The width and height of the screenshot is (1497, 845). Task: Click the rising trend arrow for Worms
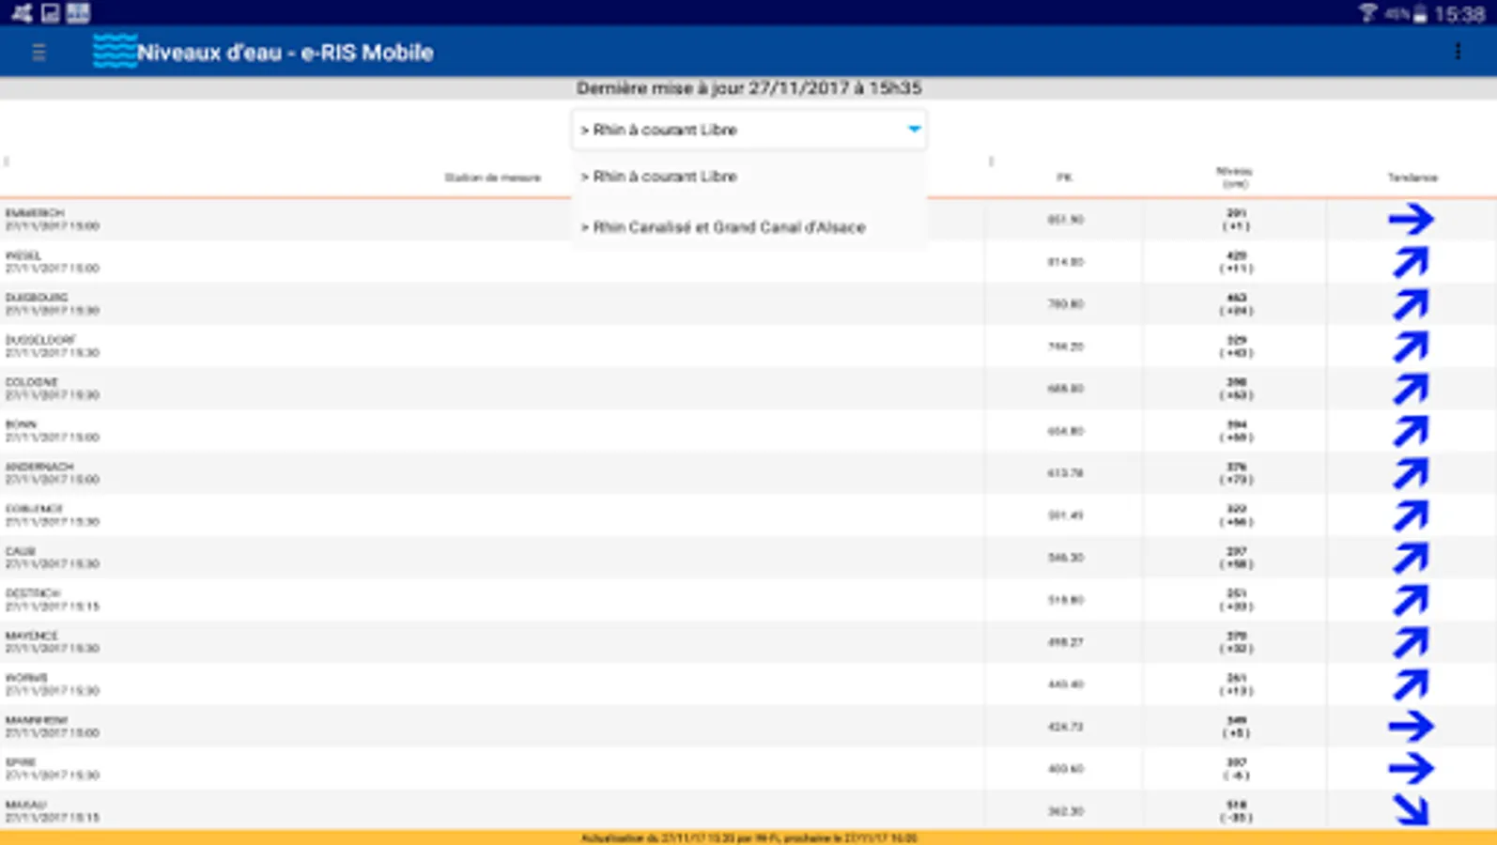click(x=1411, y=684)
